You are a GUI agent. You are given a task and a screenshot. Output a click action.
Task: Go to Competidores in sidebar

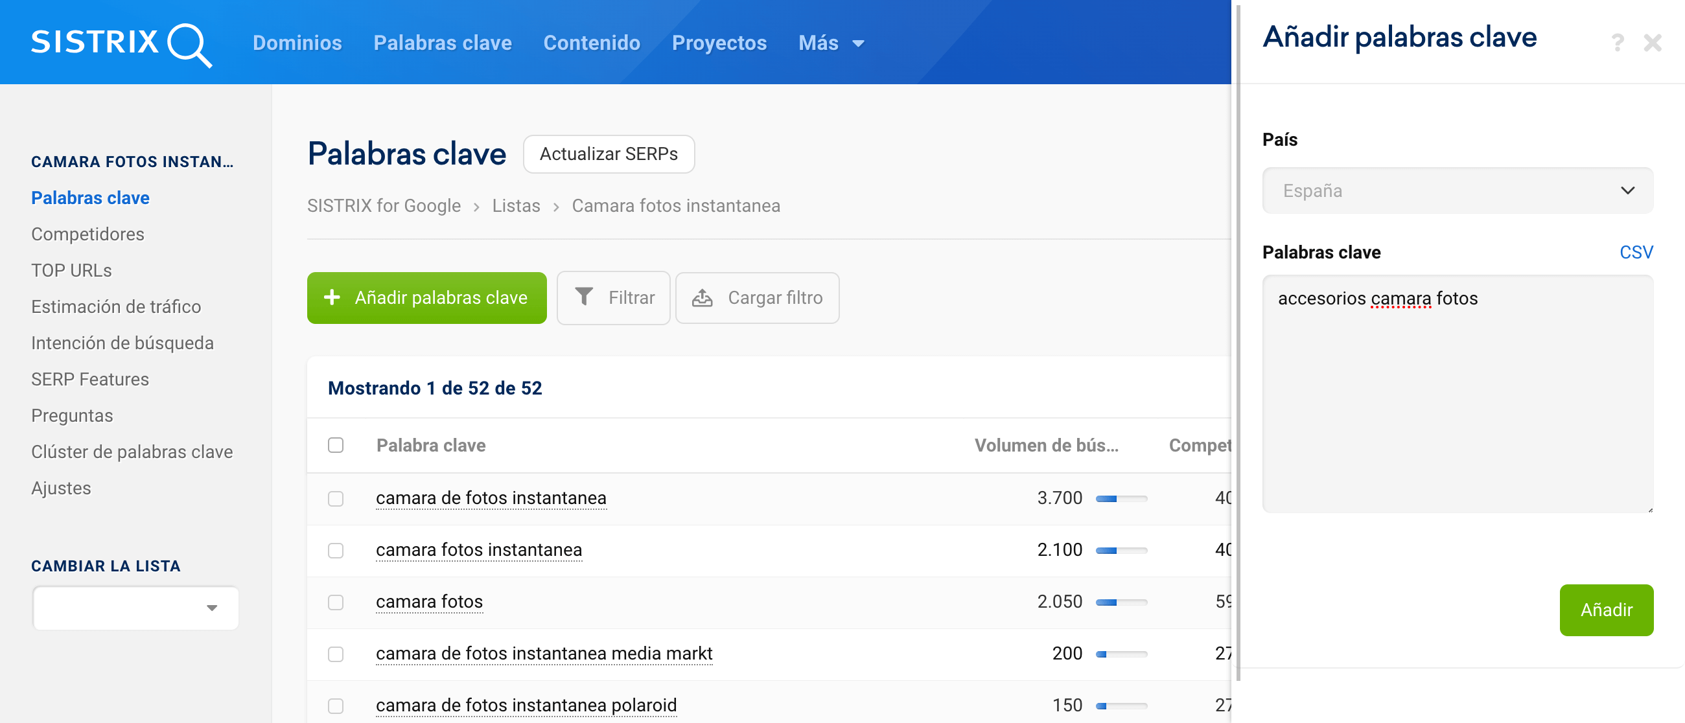[87, 234]
